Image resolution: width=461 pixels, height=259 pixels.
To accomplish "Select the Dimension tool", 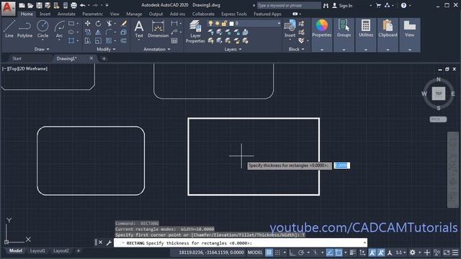I will [158, 29].
